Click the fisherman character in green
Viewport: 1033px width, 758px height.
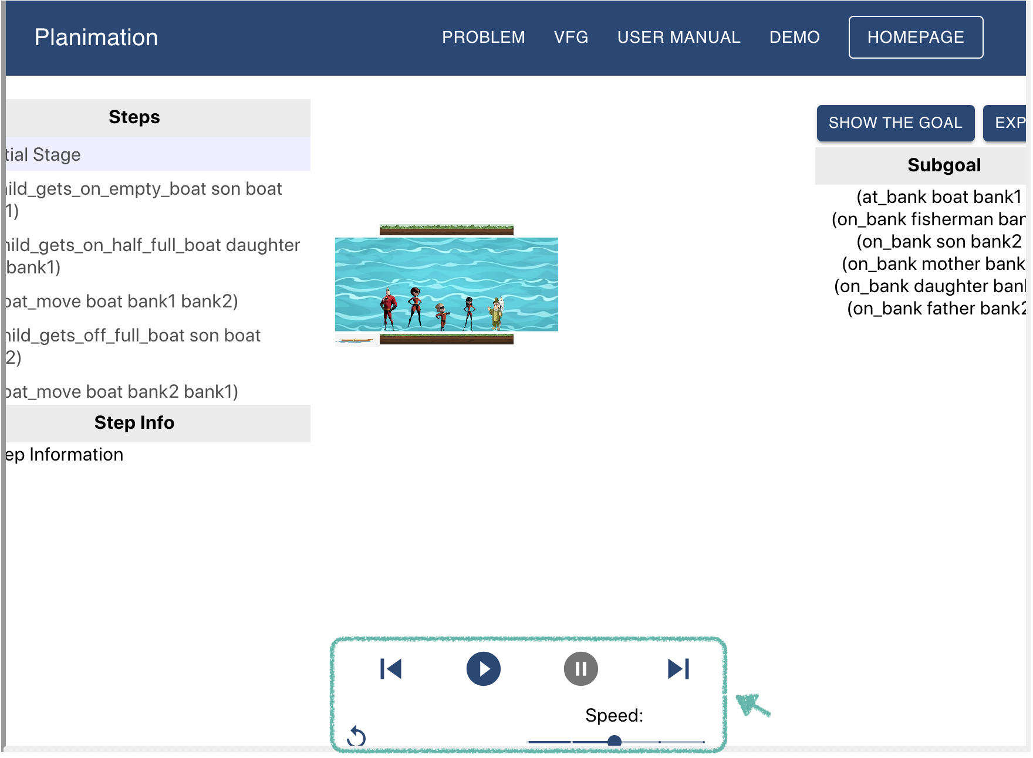coord(497,313)
